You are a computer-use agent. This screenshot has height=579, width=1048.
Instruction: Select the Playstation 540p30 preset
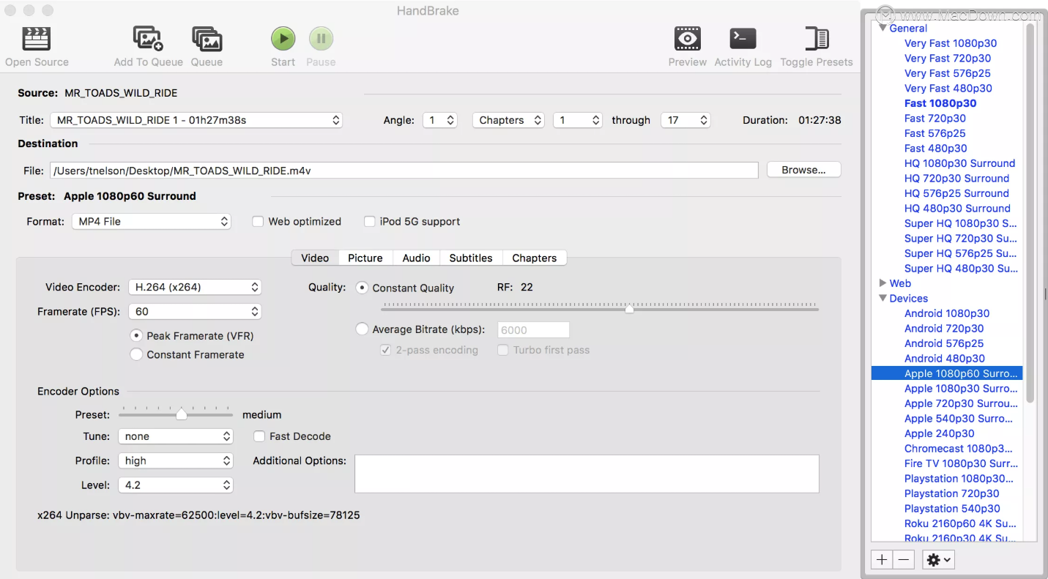click(x=952, y=509)
